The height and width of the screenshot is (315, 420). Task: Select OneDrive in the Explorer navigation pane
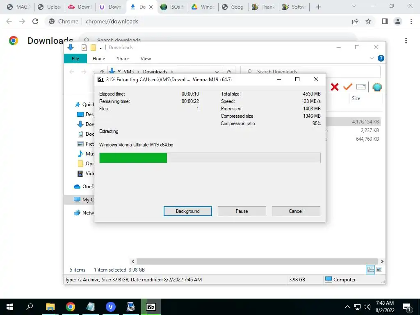(x=84, y=187)
